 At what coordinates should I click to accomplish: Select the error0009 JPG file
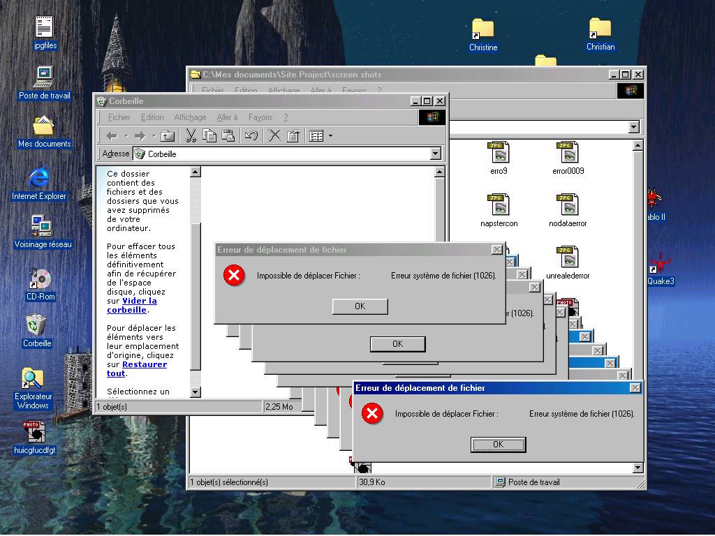[568, 158]
